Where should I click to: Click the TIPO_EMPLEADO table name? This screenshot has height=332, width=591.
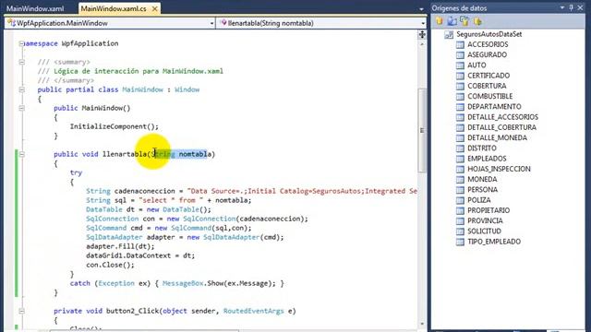[x=494, y=242]
